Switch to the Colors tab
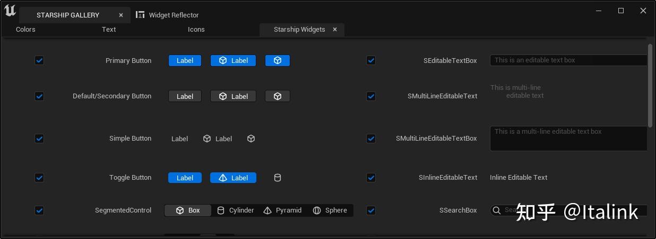Screen dimensions: 656x239 tap(25, 30)
